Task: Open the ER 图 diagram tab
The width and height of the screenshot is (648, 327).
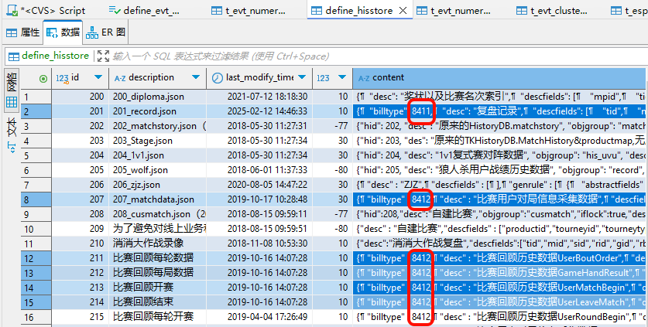Action: (108, 32)
